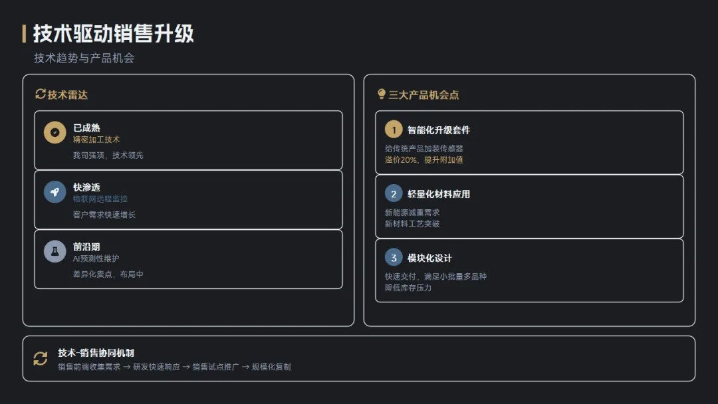Click the flask icon for 前沿期
This screenshot has height=404, width=718.
(x=55, y=251)
